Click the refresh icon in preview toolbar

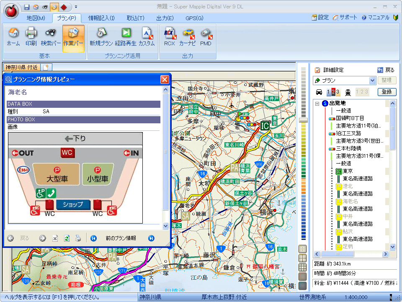click(x=67, y=238)
